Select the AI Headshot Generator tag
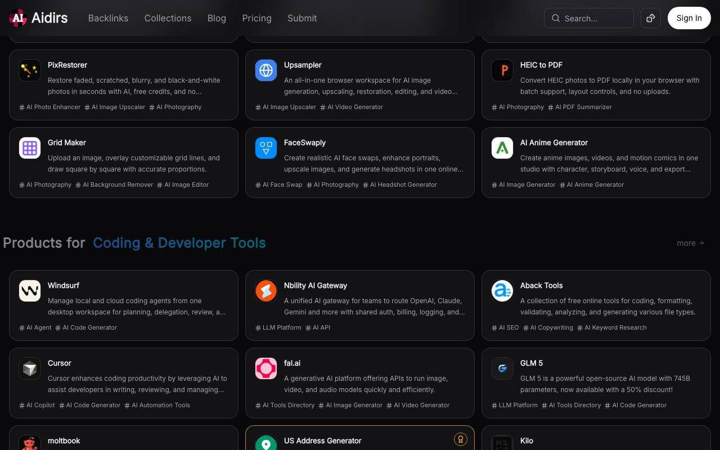This screenshot has height=450, width=720. point(400,184)
